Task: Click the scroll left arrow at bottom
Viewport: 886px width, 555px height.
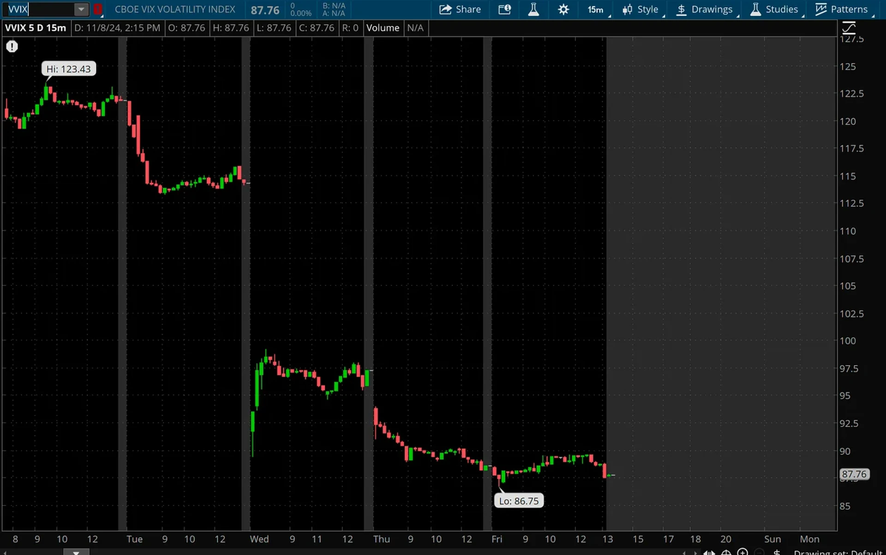Action: point(684,552)
